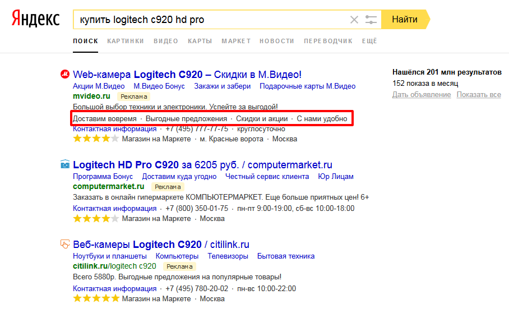Click the computermarket.ru blue favicon

point(65,164)
